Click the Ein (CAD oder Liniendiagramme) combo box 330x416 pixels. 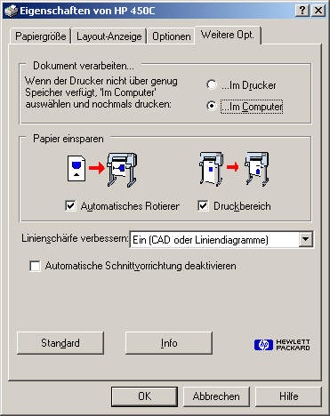pyautogui.click(x=221, y=239)
